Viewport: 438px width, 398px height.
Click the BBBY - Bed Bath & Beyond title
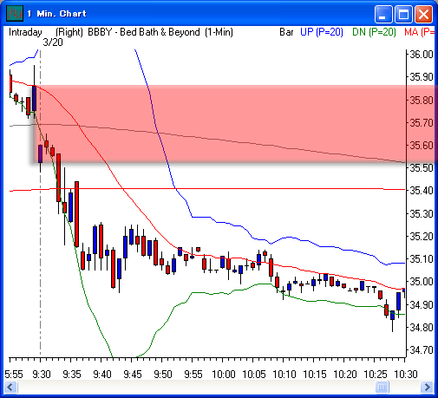point(144,32)
